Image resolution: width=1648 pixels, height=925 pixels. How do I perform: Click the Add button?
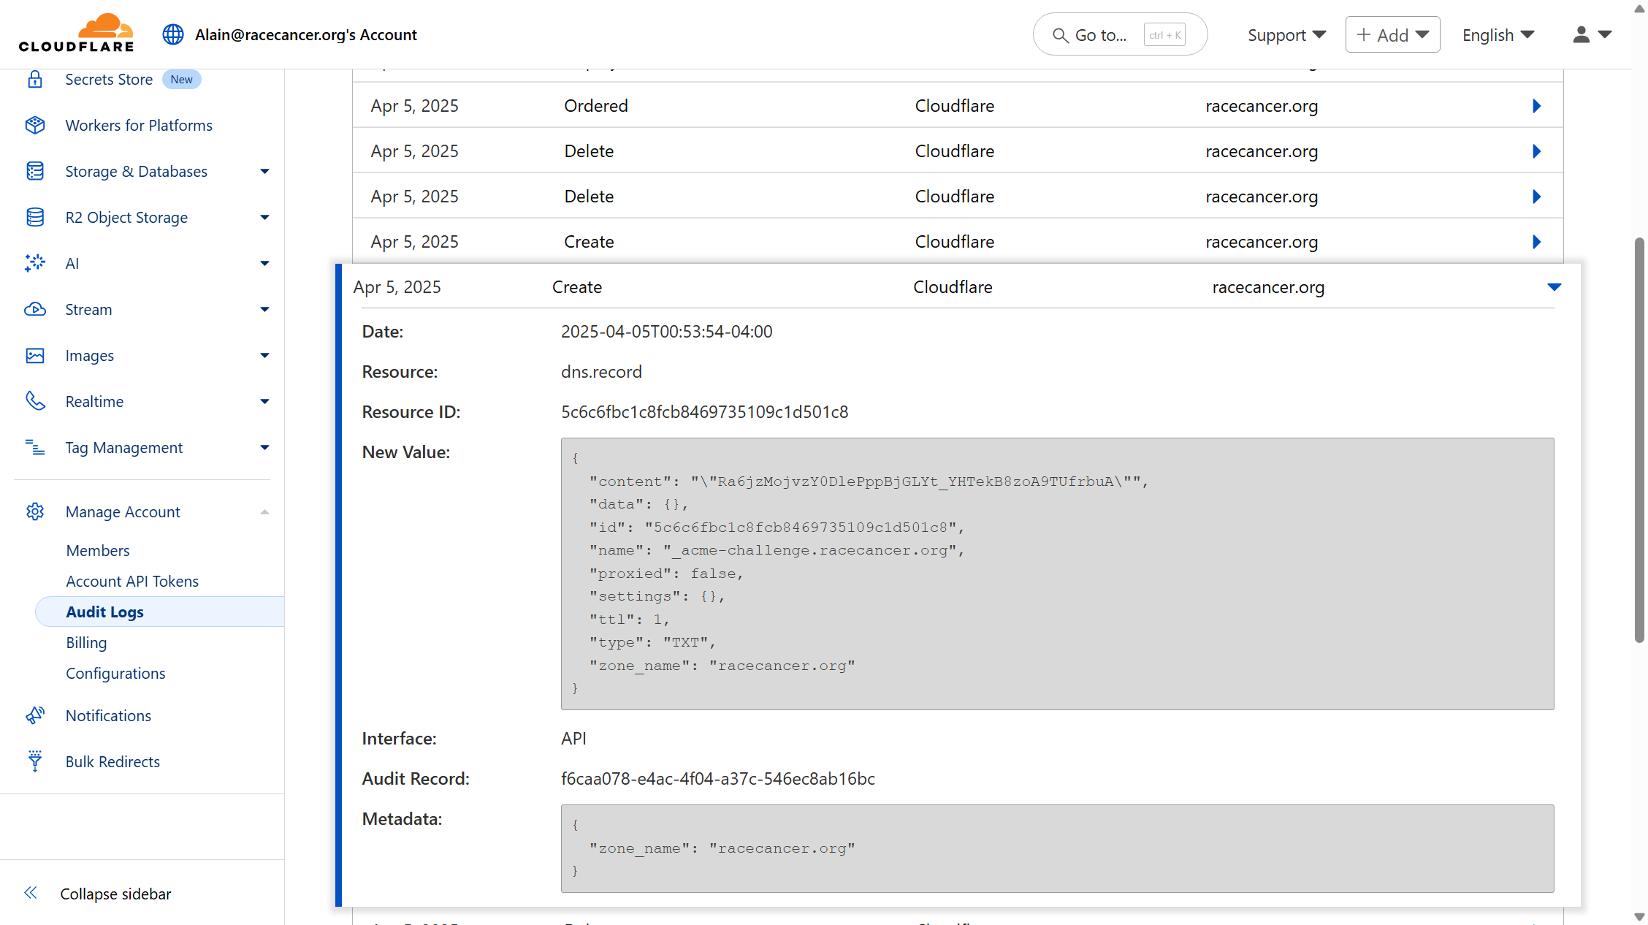pos(1392,35)
